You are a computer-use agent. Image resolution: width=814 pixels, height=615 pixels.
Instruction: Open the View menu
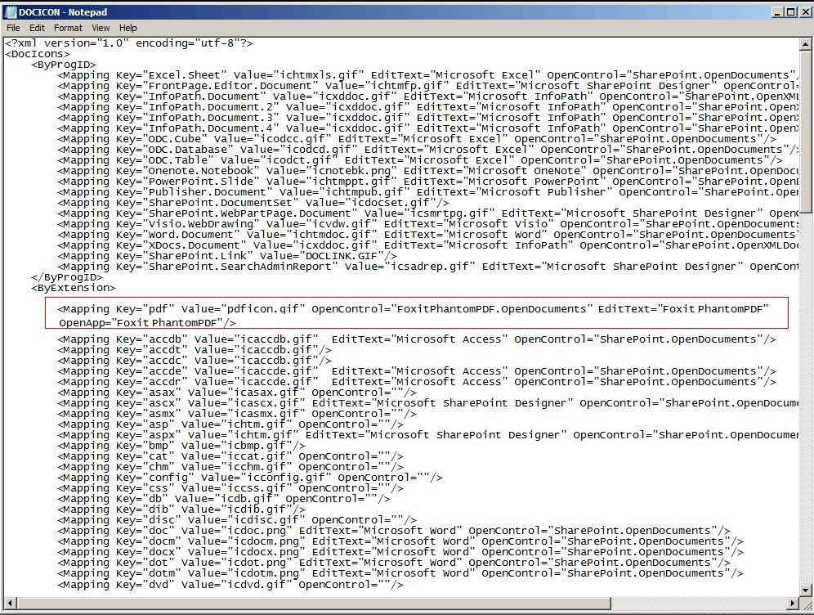click(x=101, y=28)
